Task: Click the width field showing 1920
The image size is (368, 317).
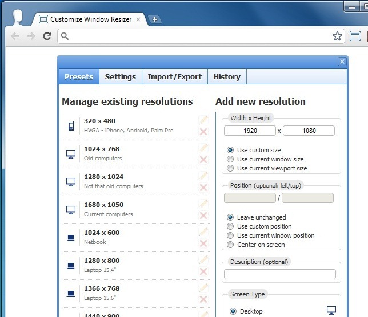Action: 250,131
